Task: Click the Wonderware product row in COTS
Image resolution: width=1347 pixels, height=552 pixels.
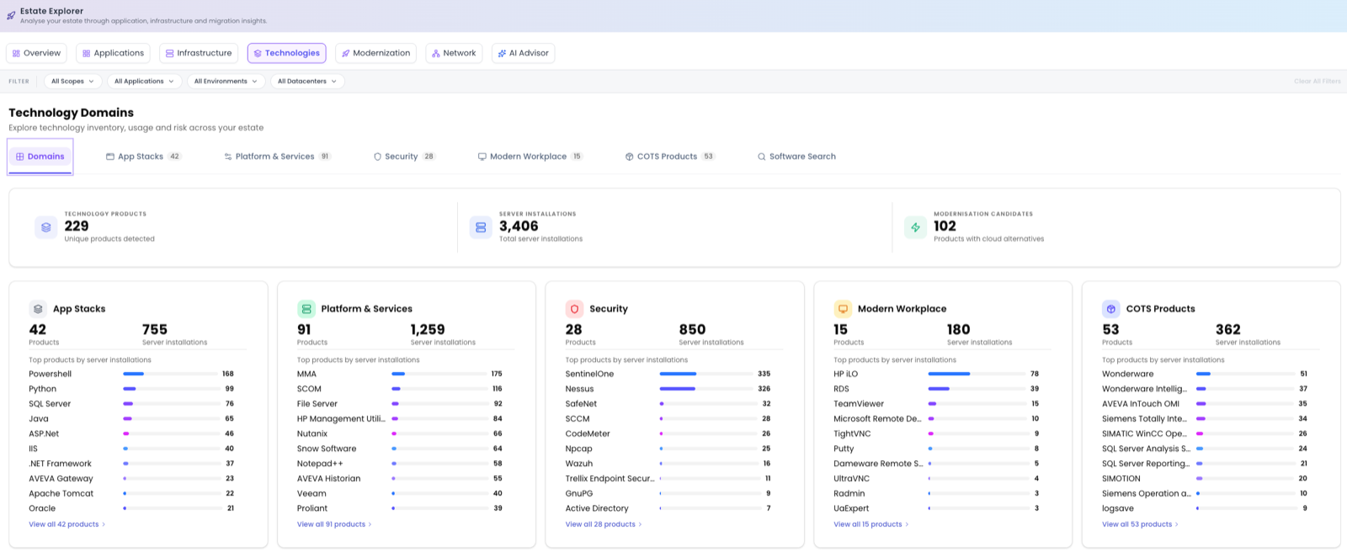Action: click(x=1205, y=374)
